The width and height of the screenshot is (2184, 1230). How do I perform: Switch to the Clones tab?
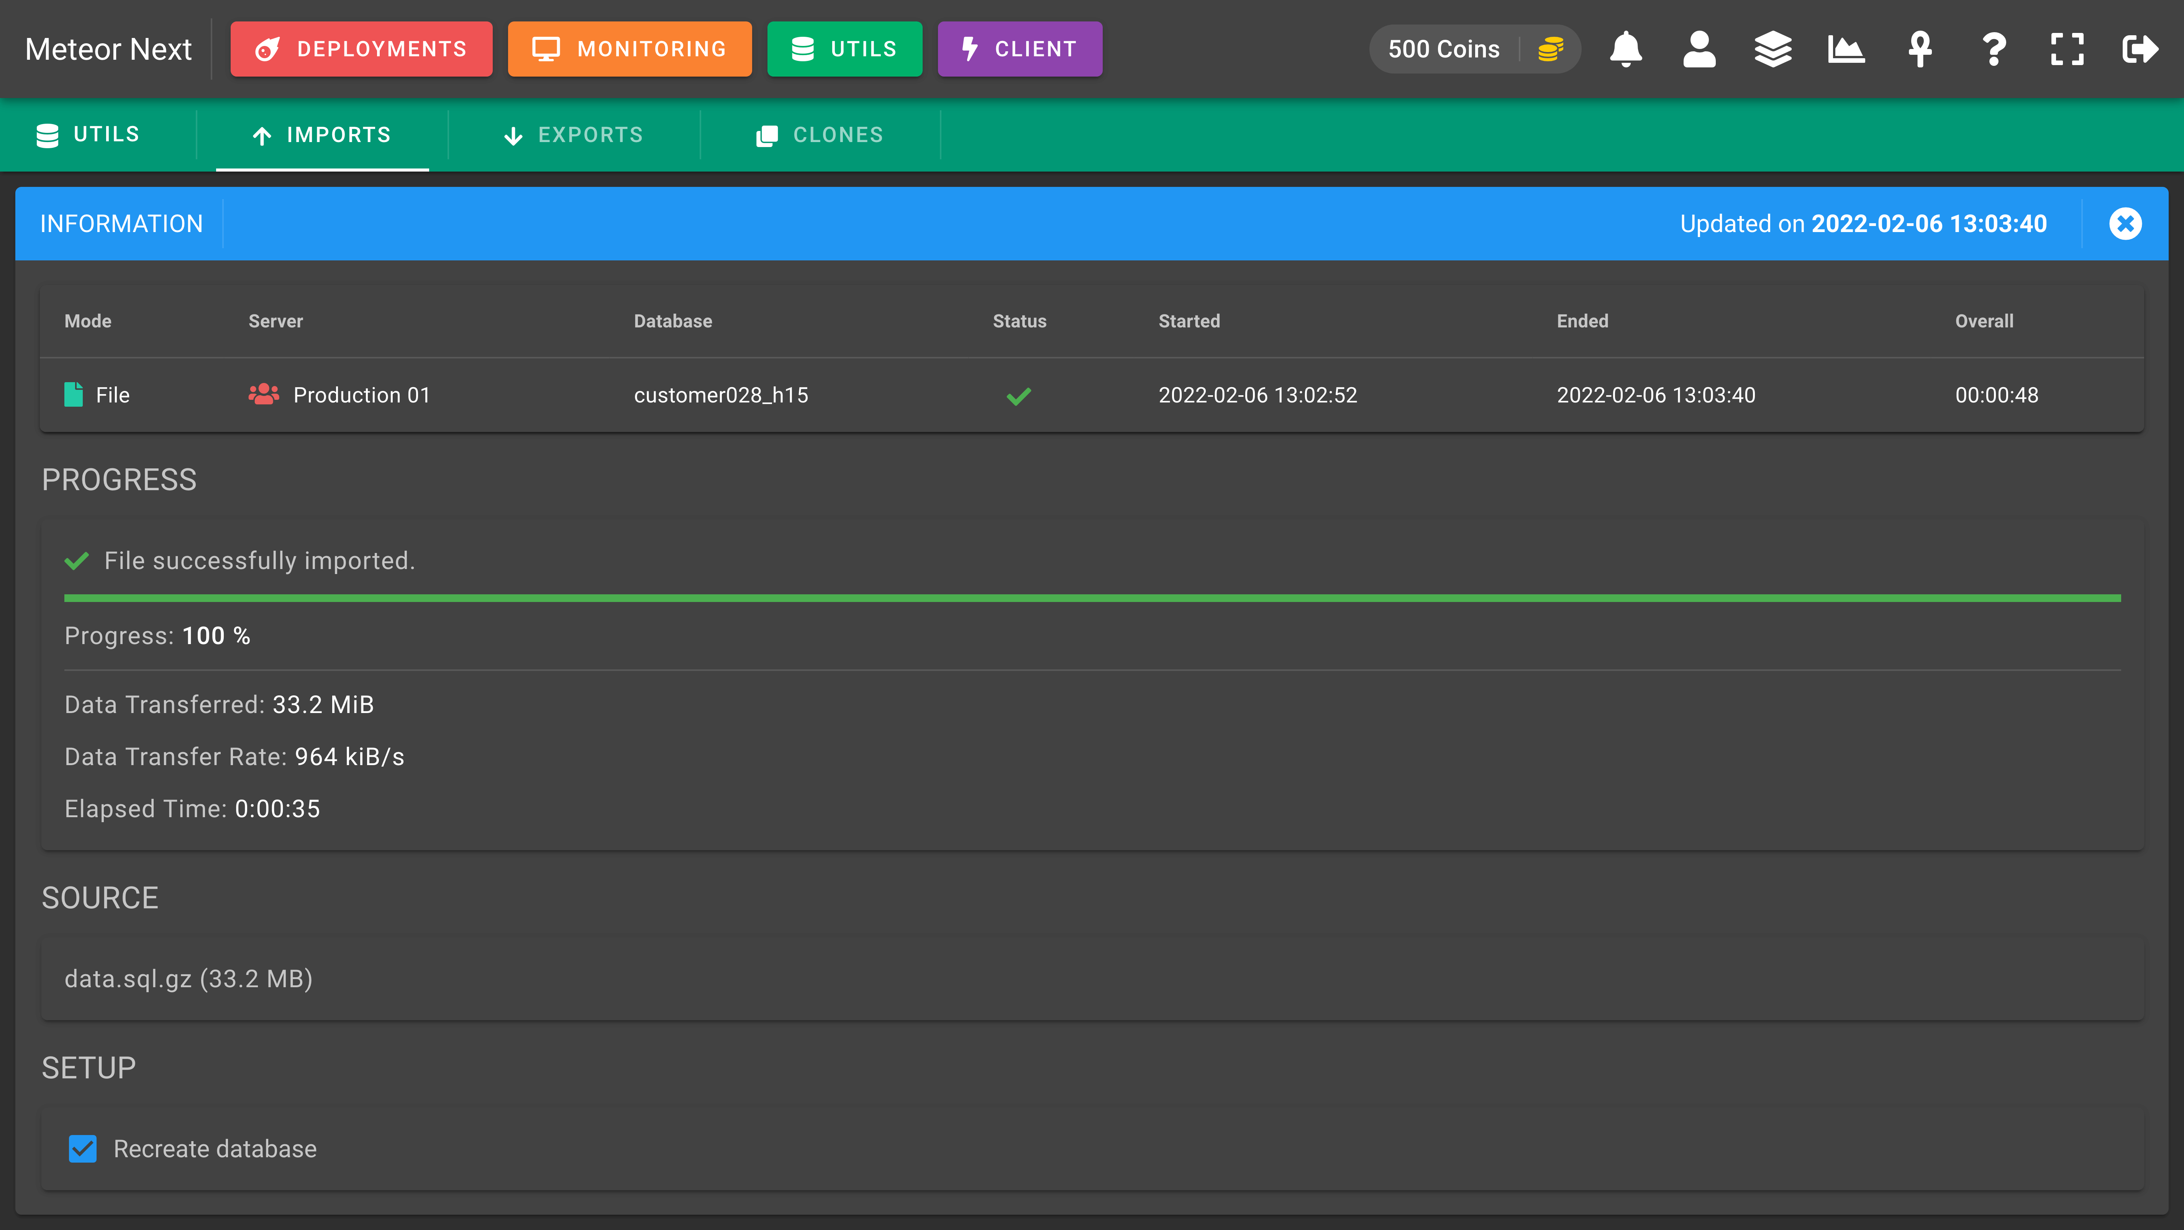click(x=820, y=135)
